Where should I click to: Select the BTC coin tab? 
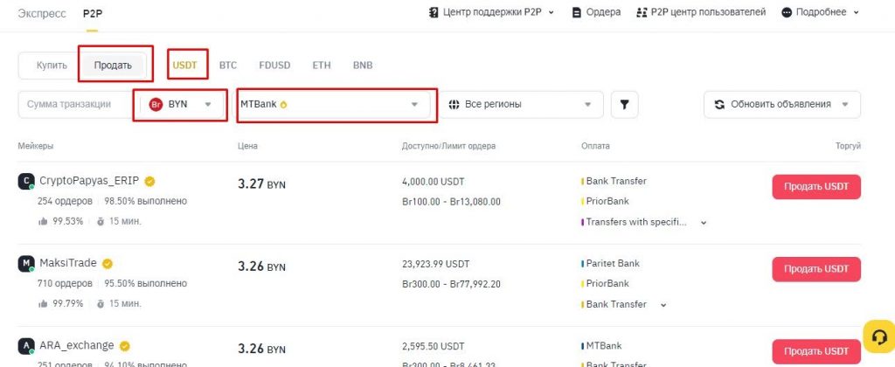228,65
